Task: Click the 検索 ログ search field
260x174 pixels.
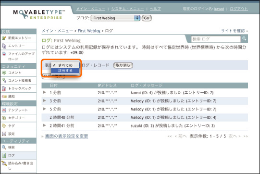Action: click(x=216, y=39)
